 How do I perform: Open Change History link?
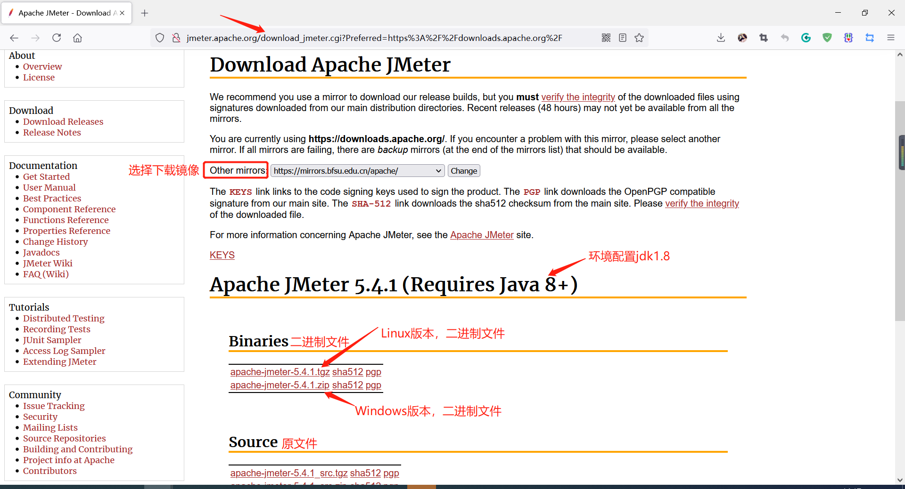[55, 241]
